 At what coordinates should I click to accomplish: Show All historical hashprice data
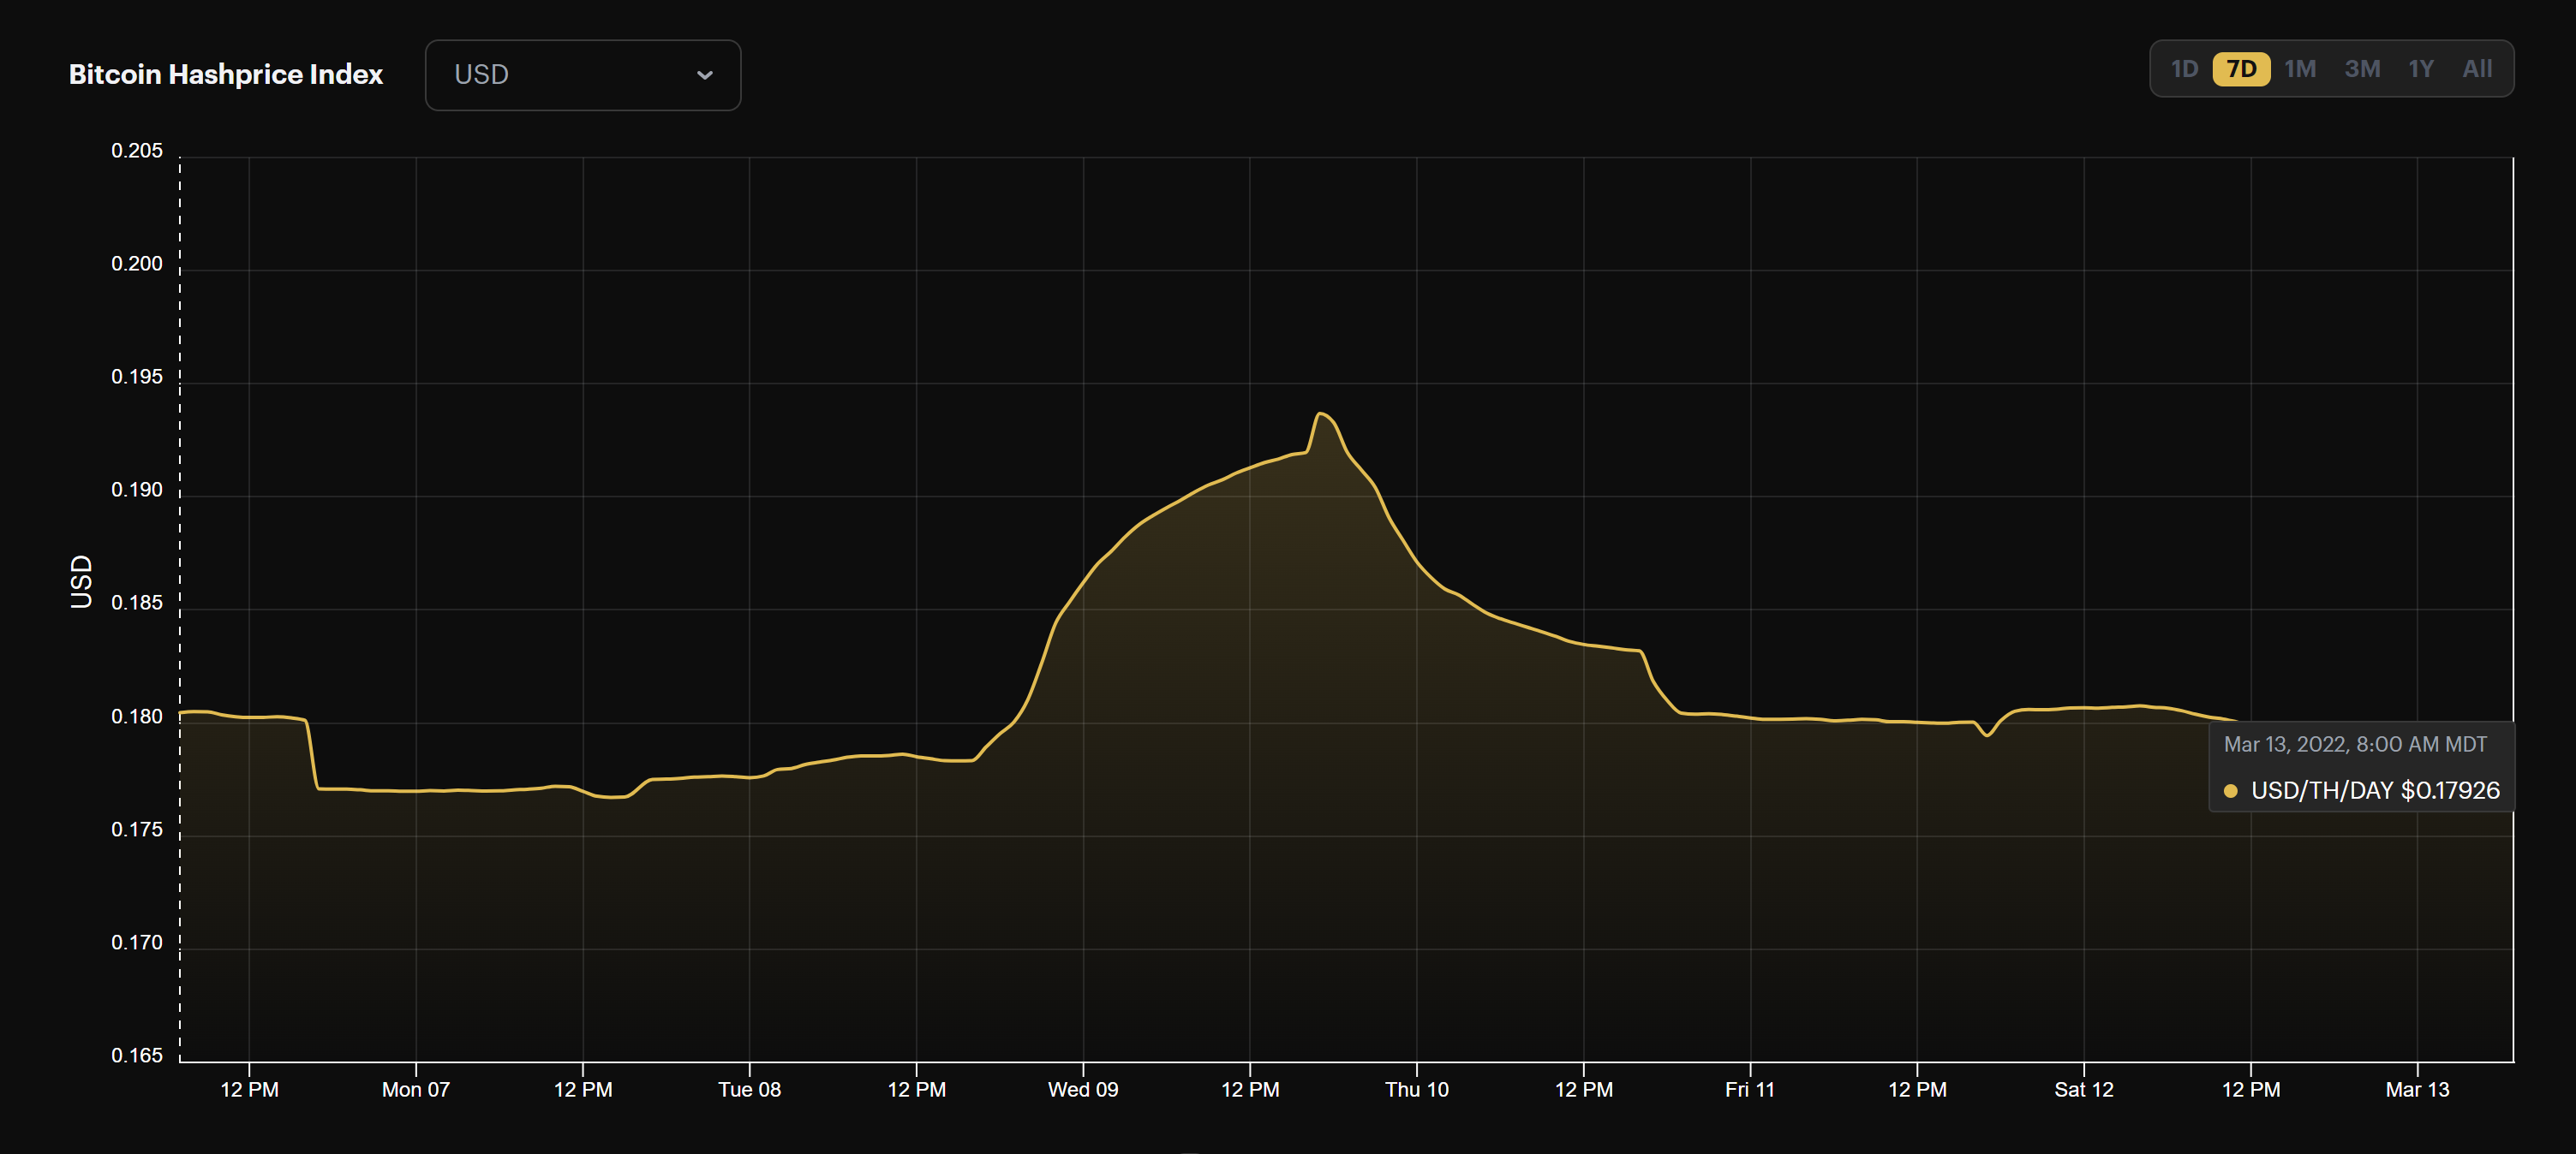click(2477, 68)
